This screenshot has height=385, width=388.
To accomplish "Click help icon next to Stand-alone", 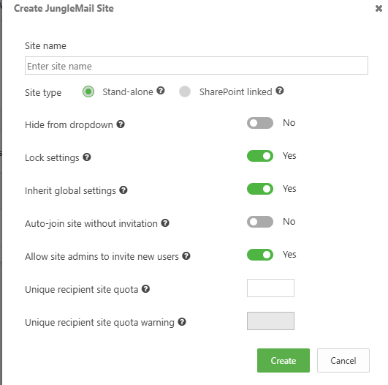I will pyautogui.click(x=161, y=91).
